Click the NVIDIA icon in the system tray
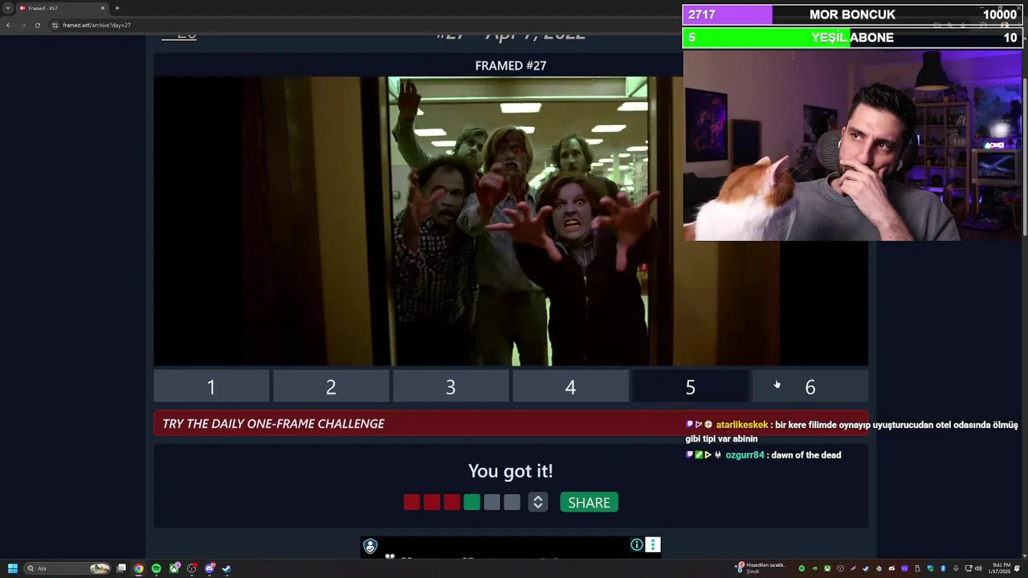The width and height of the screenshot is (1028, 578). point(814,568)
